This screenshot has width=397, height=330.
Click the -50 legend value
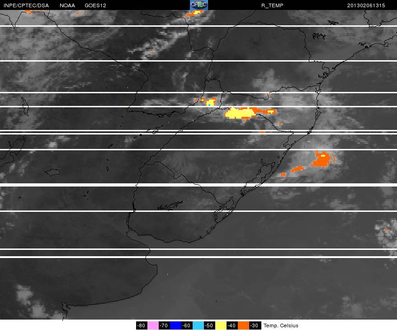209,325
